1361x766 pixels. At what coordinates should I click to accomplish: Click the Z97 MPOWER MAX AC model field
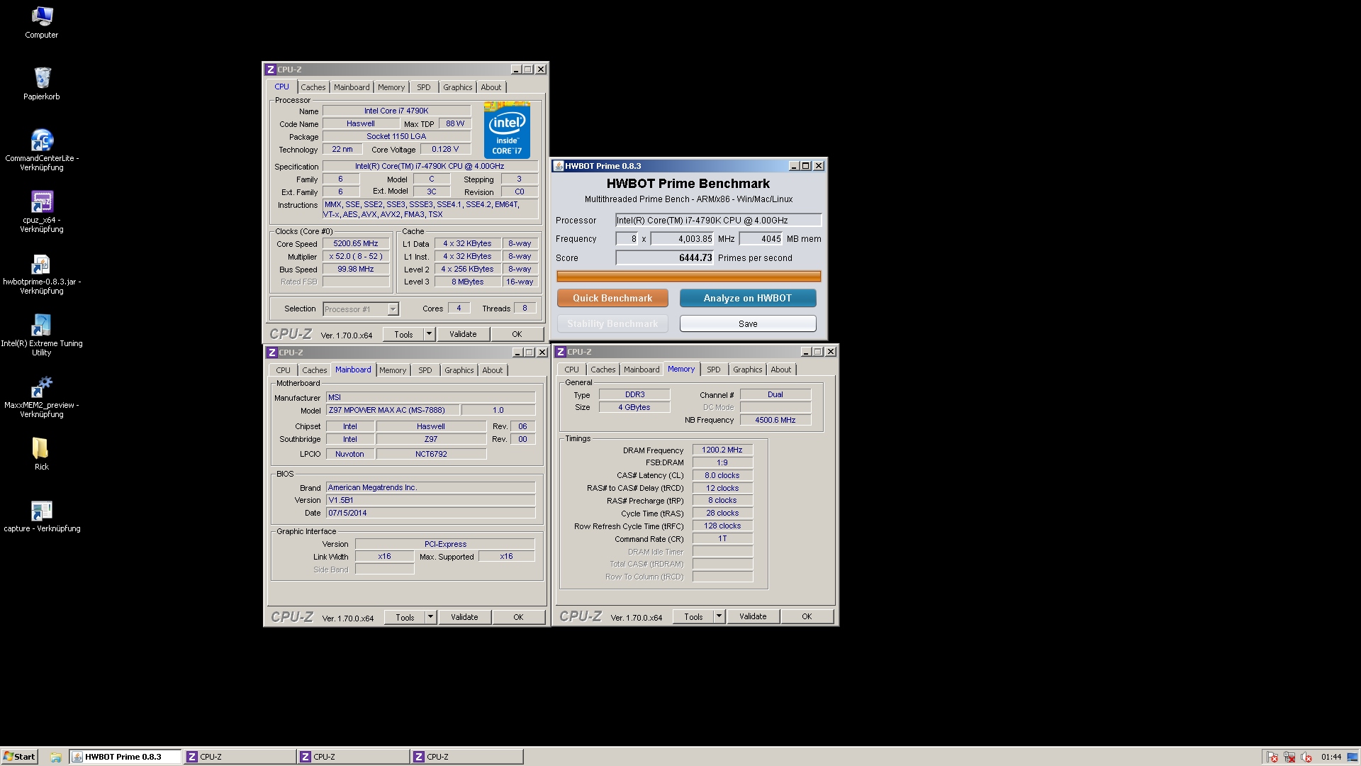click(393, 411)
